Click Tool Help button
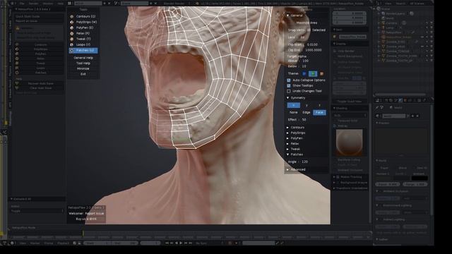 point(83,64)
